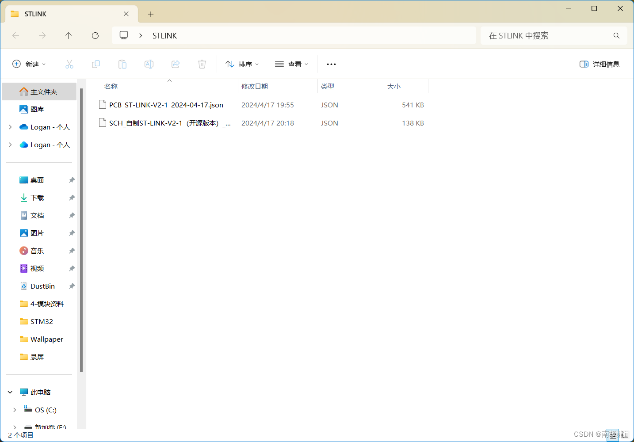634x442 pixels.
Task: Select file PCB_ST-LINK-V2-1_2024-04-17.json
Action: (x=166, y=105)
